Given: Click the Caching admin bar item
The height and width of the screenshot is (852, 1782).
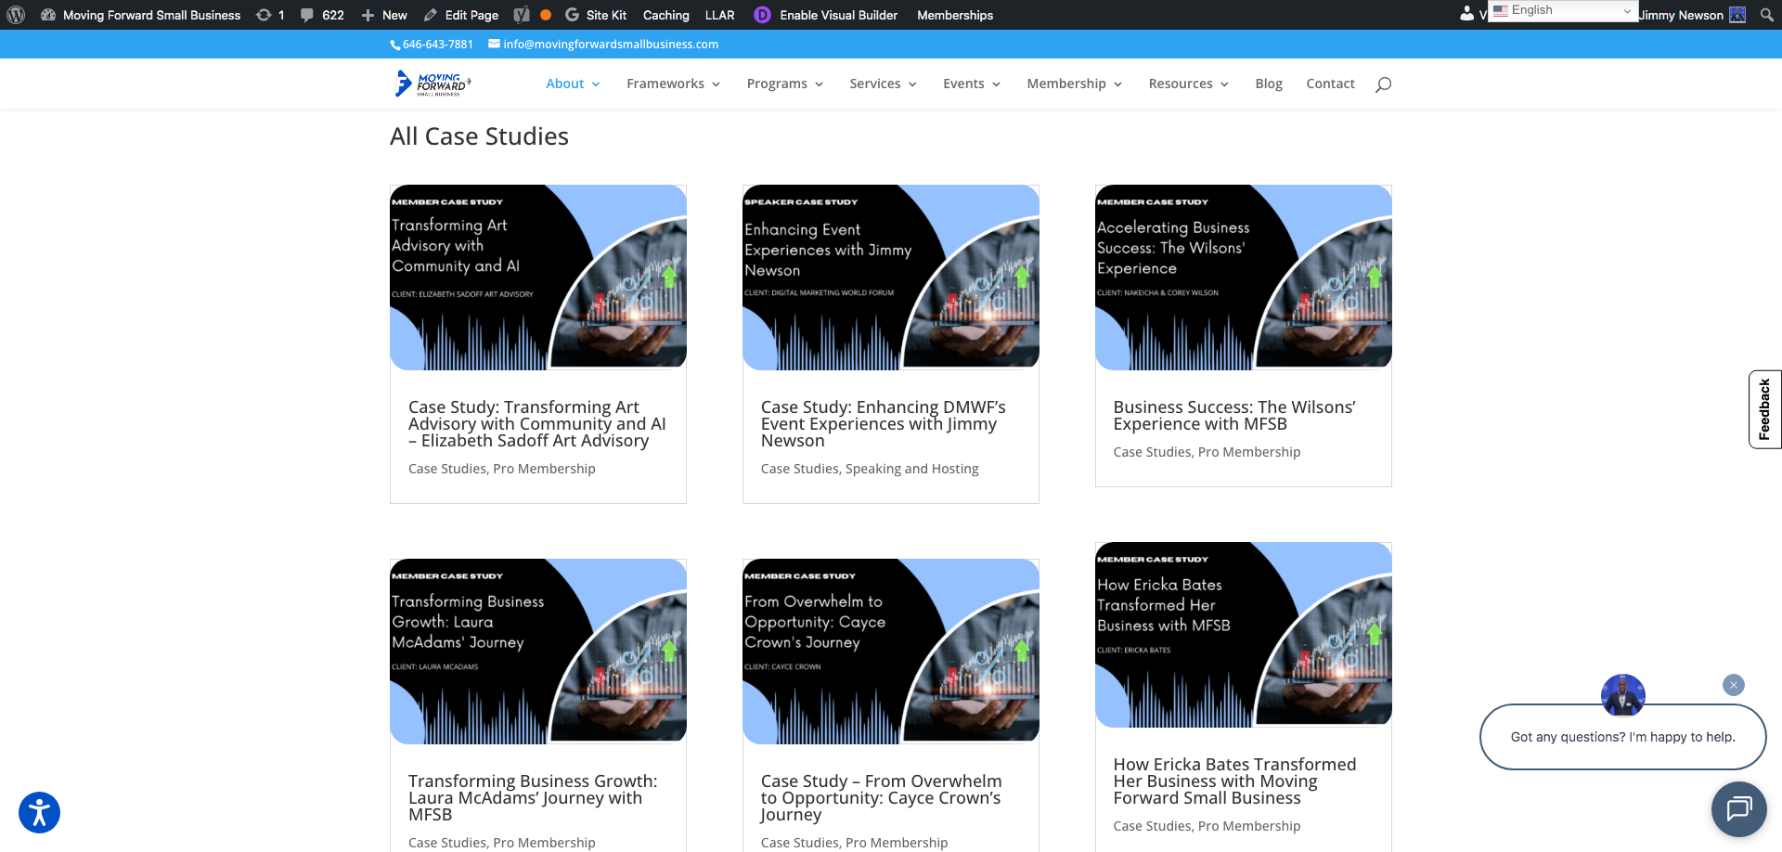Looking at the screenshot, I should click(x=665, y=15).
